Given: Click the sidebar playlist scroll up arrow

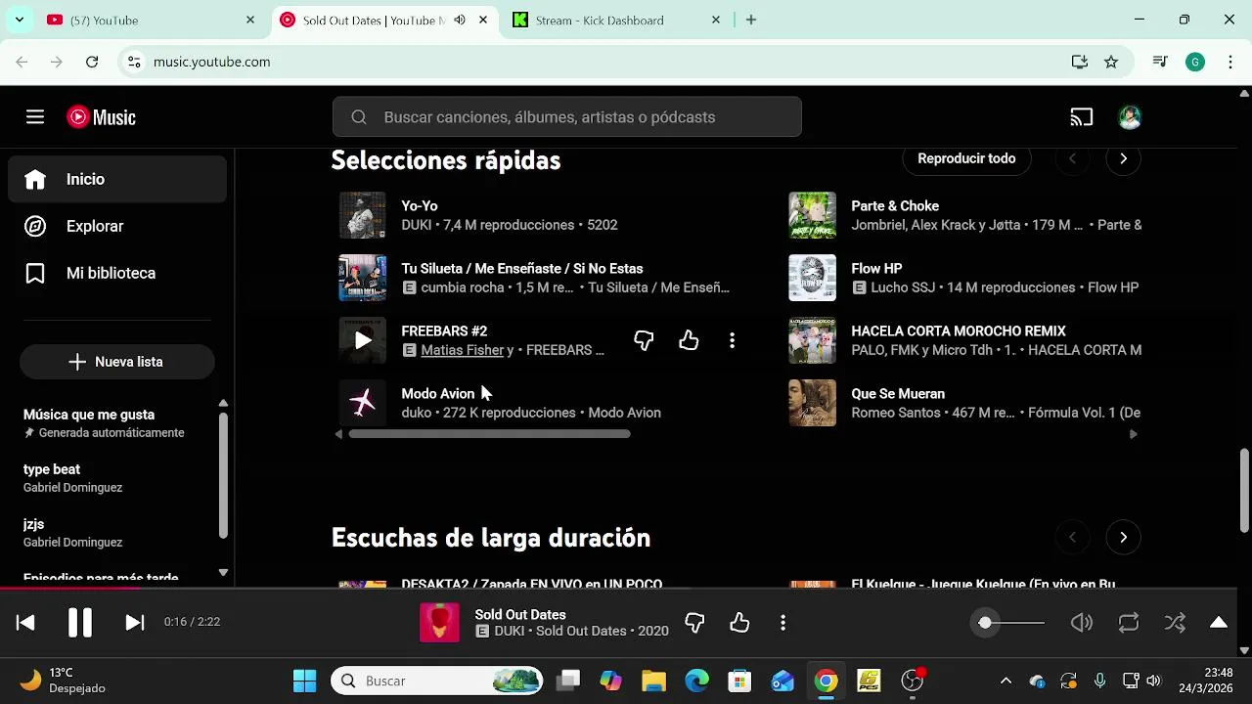Looking at the screenshot, I should pos(223,403).
